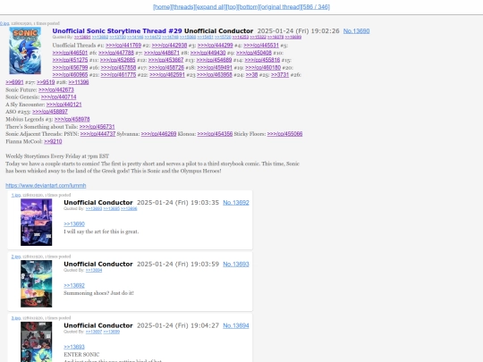Open Unofficial Thread #16 link >>>/co/457858
The width and height of the screenshot is (483, 362).
point(118,67)
